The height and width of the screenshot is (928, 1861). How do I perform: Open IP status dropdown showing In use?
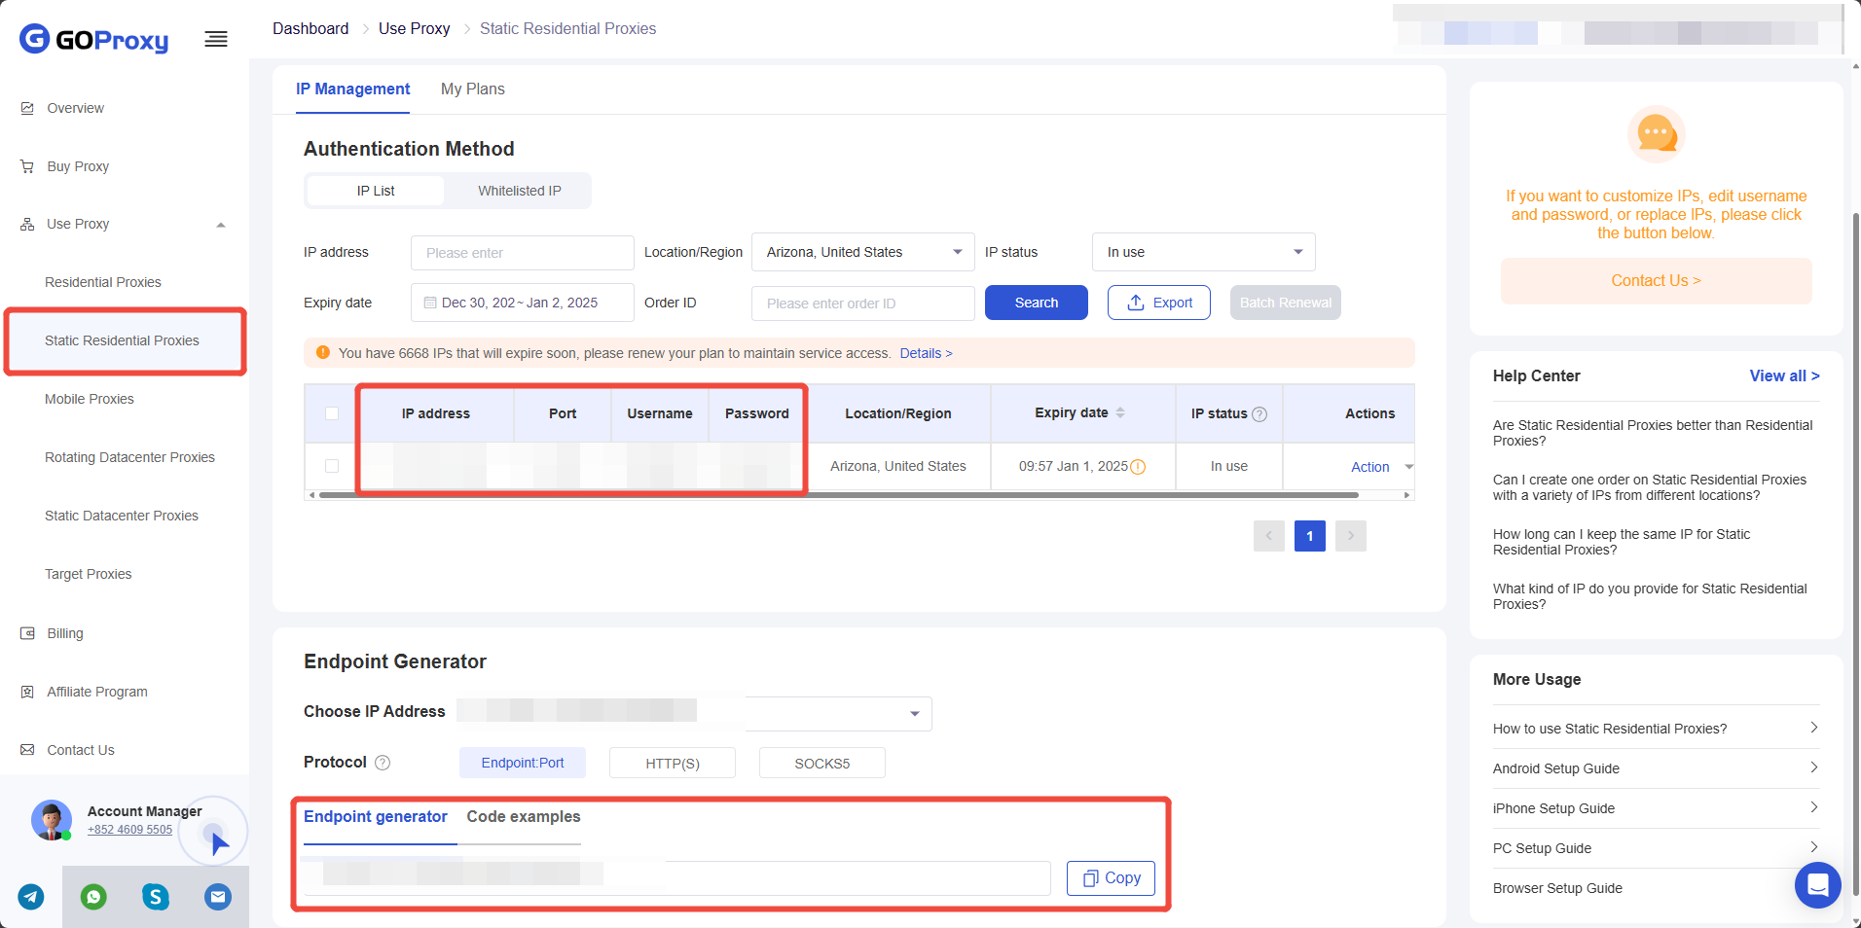1204,252
